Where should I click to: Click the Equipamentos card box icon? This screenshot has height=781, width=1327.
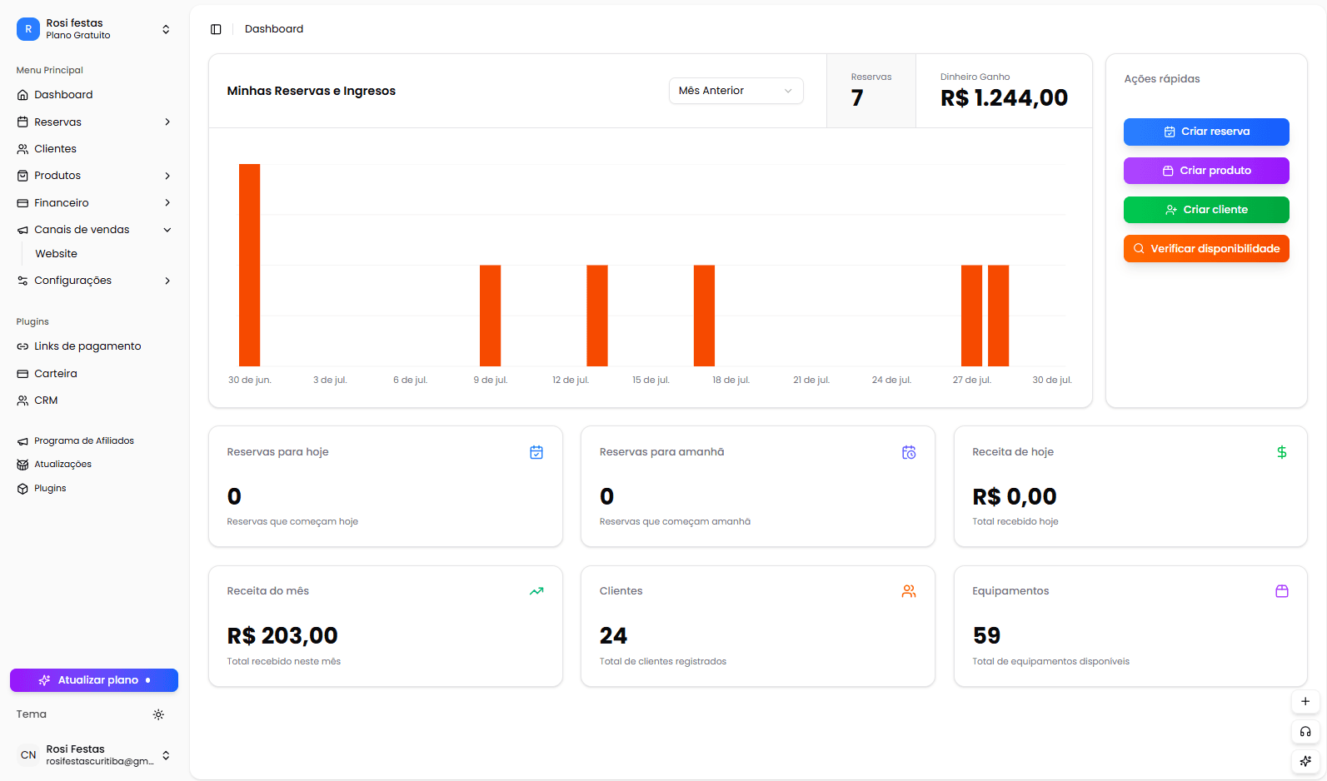pos(1281,591)
